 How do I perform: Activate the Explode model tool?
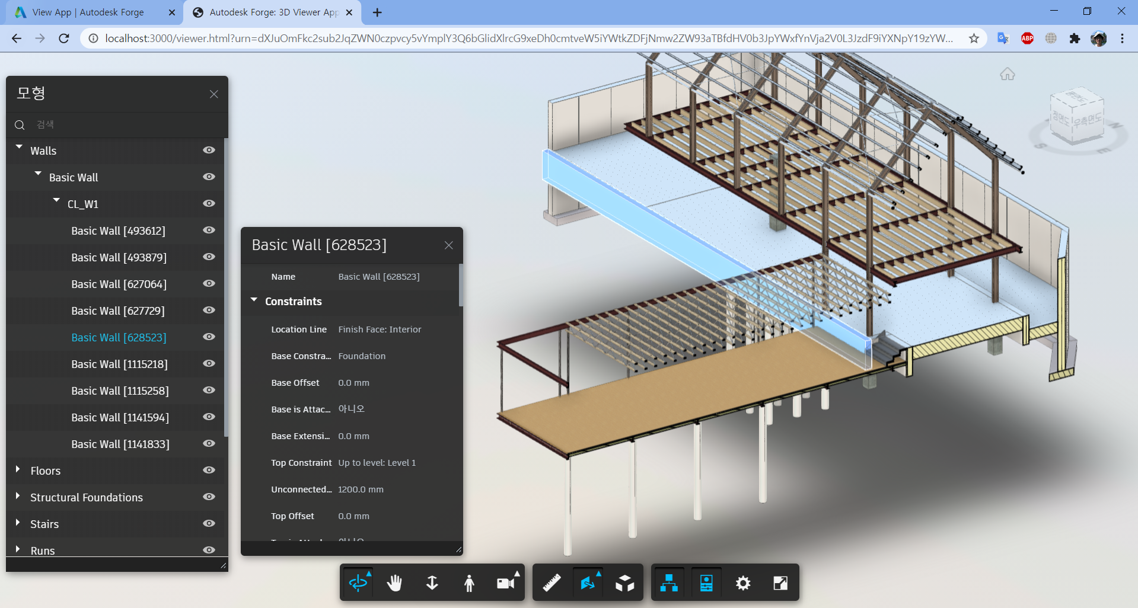[x=624, y=583]
